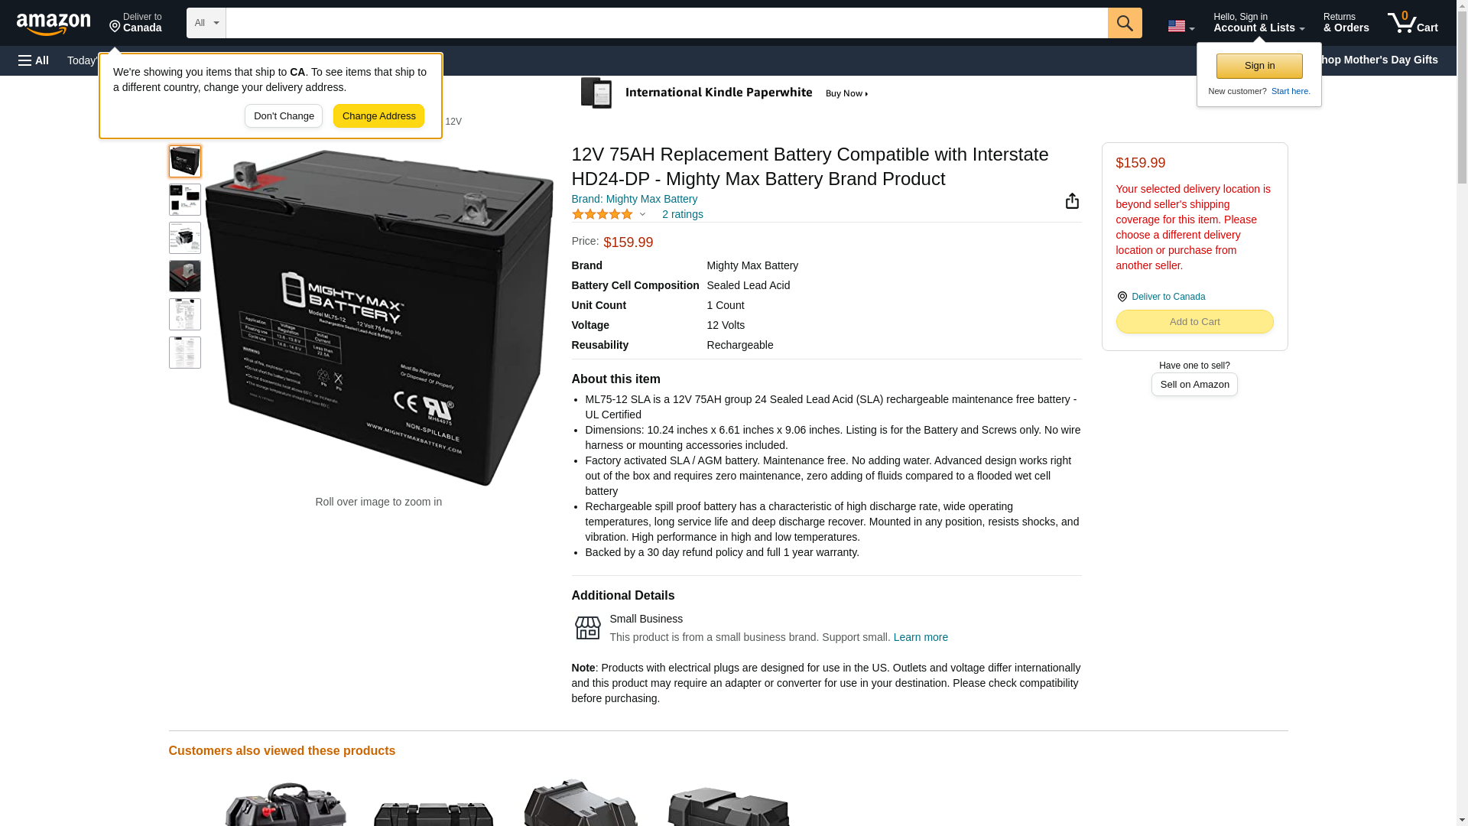This screenshot has height=826, width=1468.
Task: Click the share icon beside title
Action: [x=1072, y=200]
